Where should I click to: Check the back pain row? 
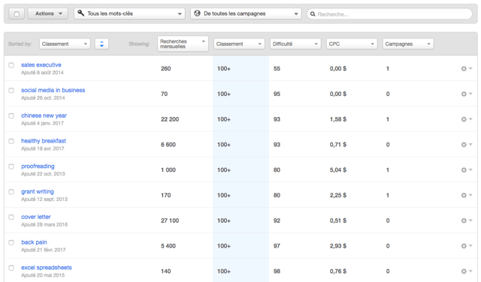pyautogui.click(x=11, y=242)
